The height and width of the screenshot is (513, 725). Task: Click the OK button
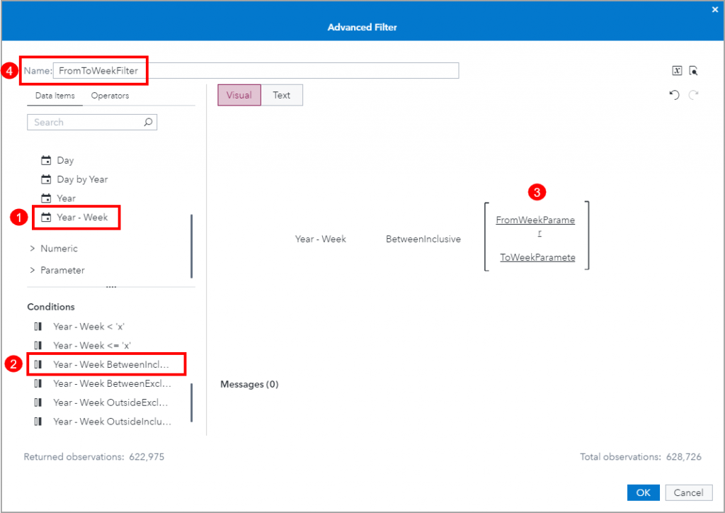pyautogui.click(x=643, y=492)
